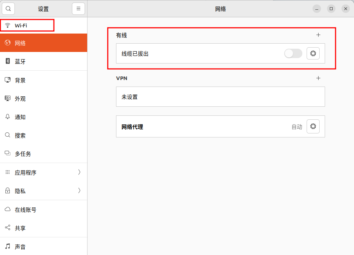
Task: Select 多任务 in the sidebar
Action: tap(44, 154)
